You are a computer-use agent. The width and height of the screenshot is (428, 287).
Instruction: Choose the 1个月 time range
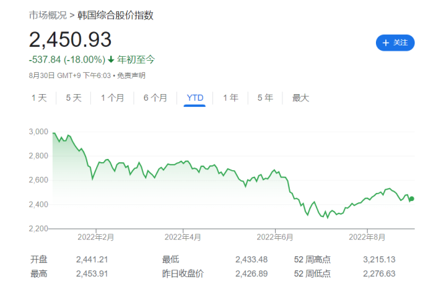click(112, 98)
